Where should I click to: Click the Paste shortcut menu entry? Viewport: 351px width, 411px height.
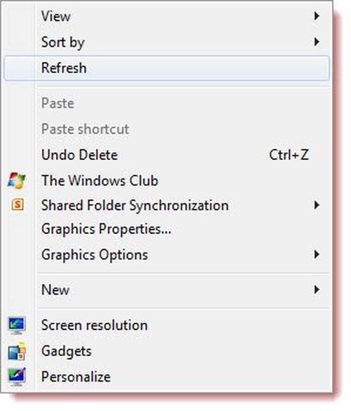click(x=85, y=129)
